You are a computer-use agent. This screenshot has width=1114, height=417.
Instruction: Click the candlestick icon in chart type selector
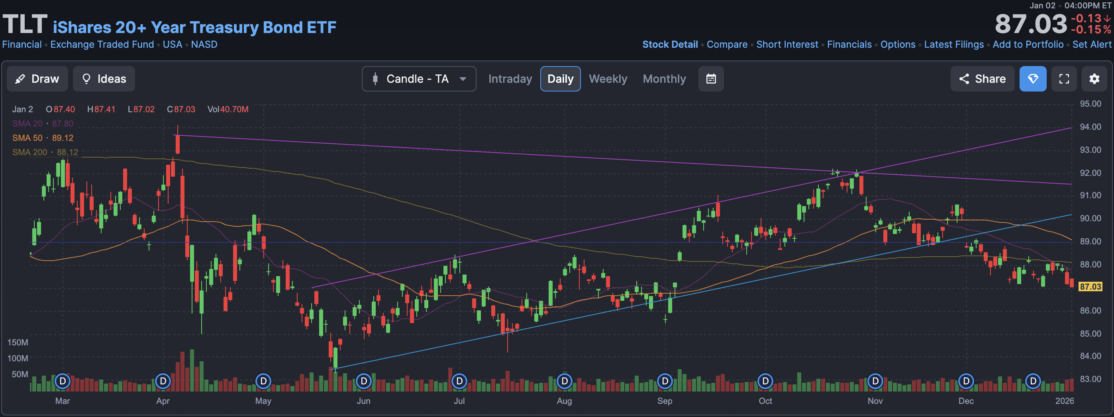375,78
